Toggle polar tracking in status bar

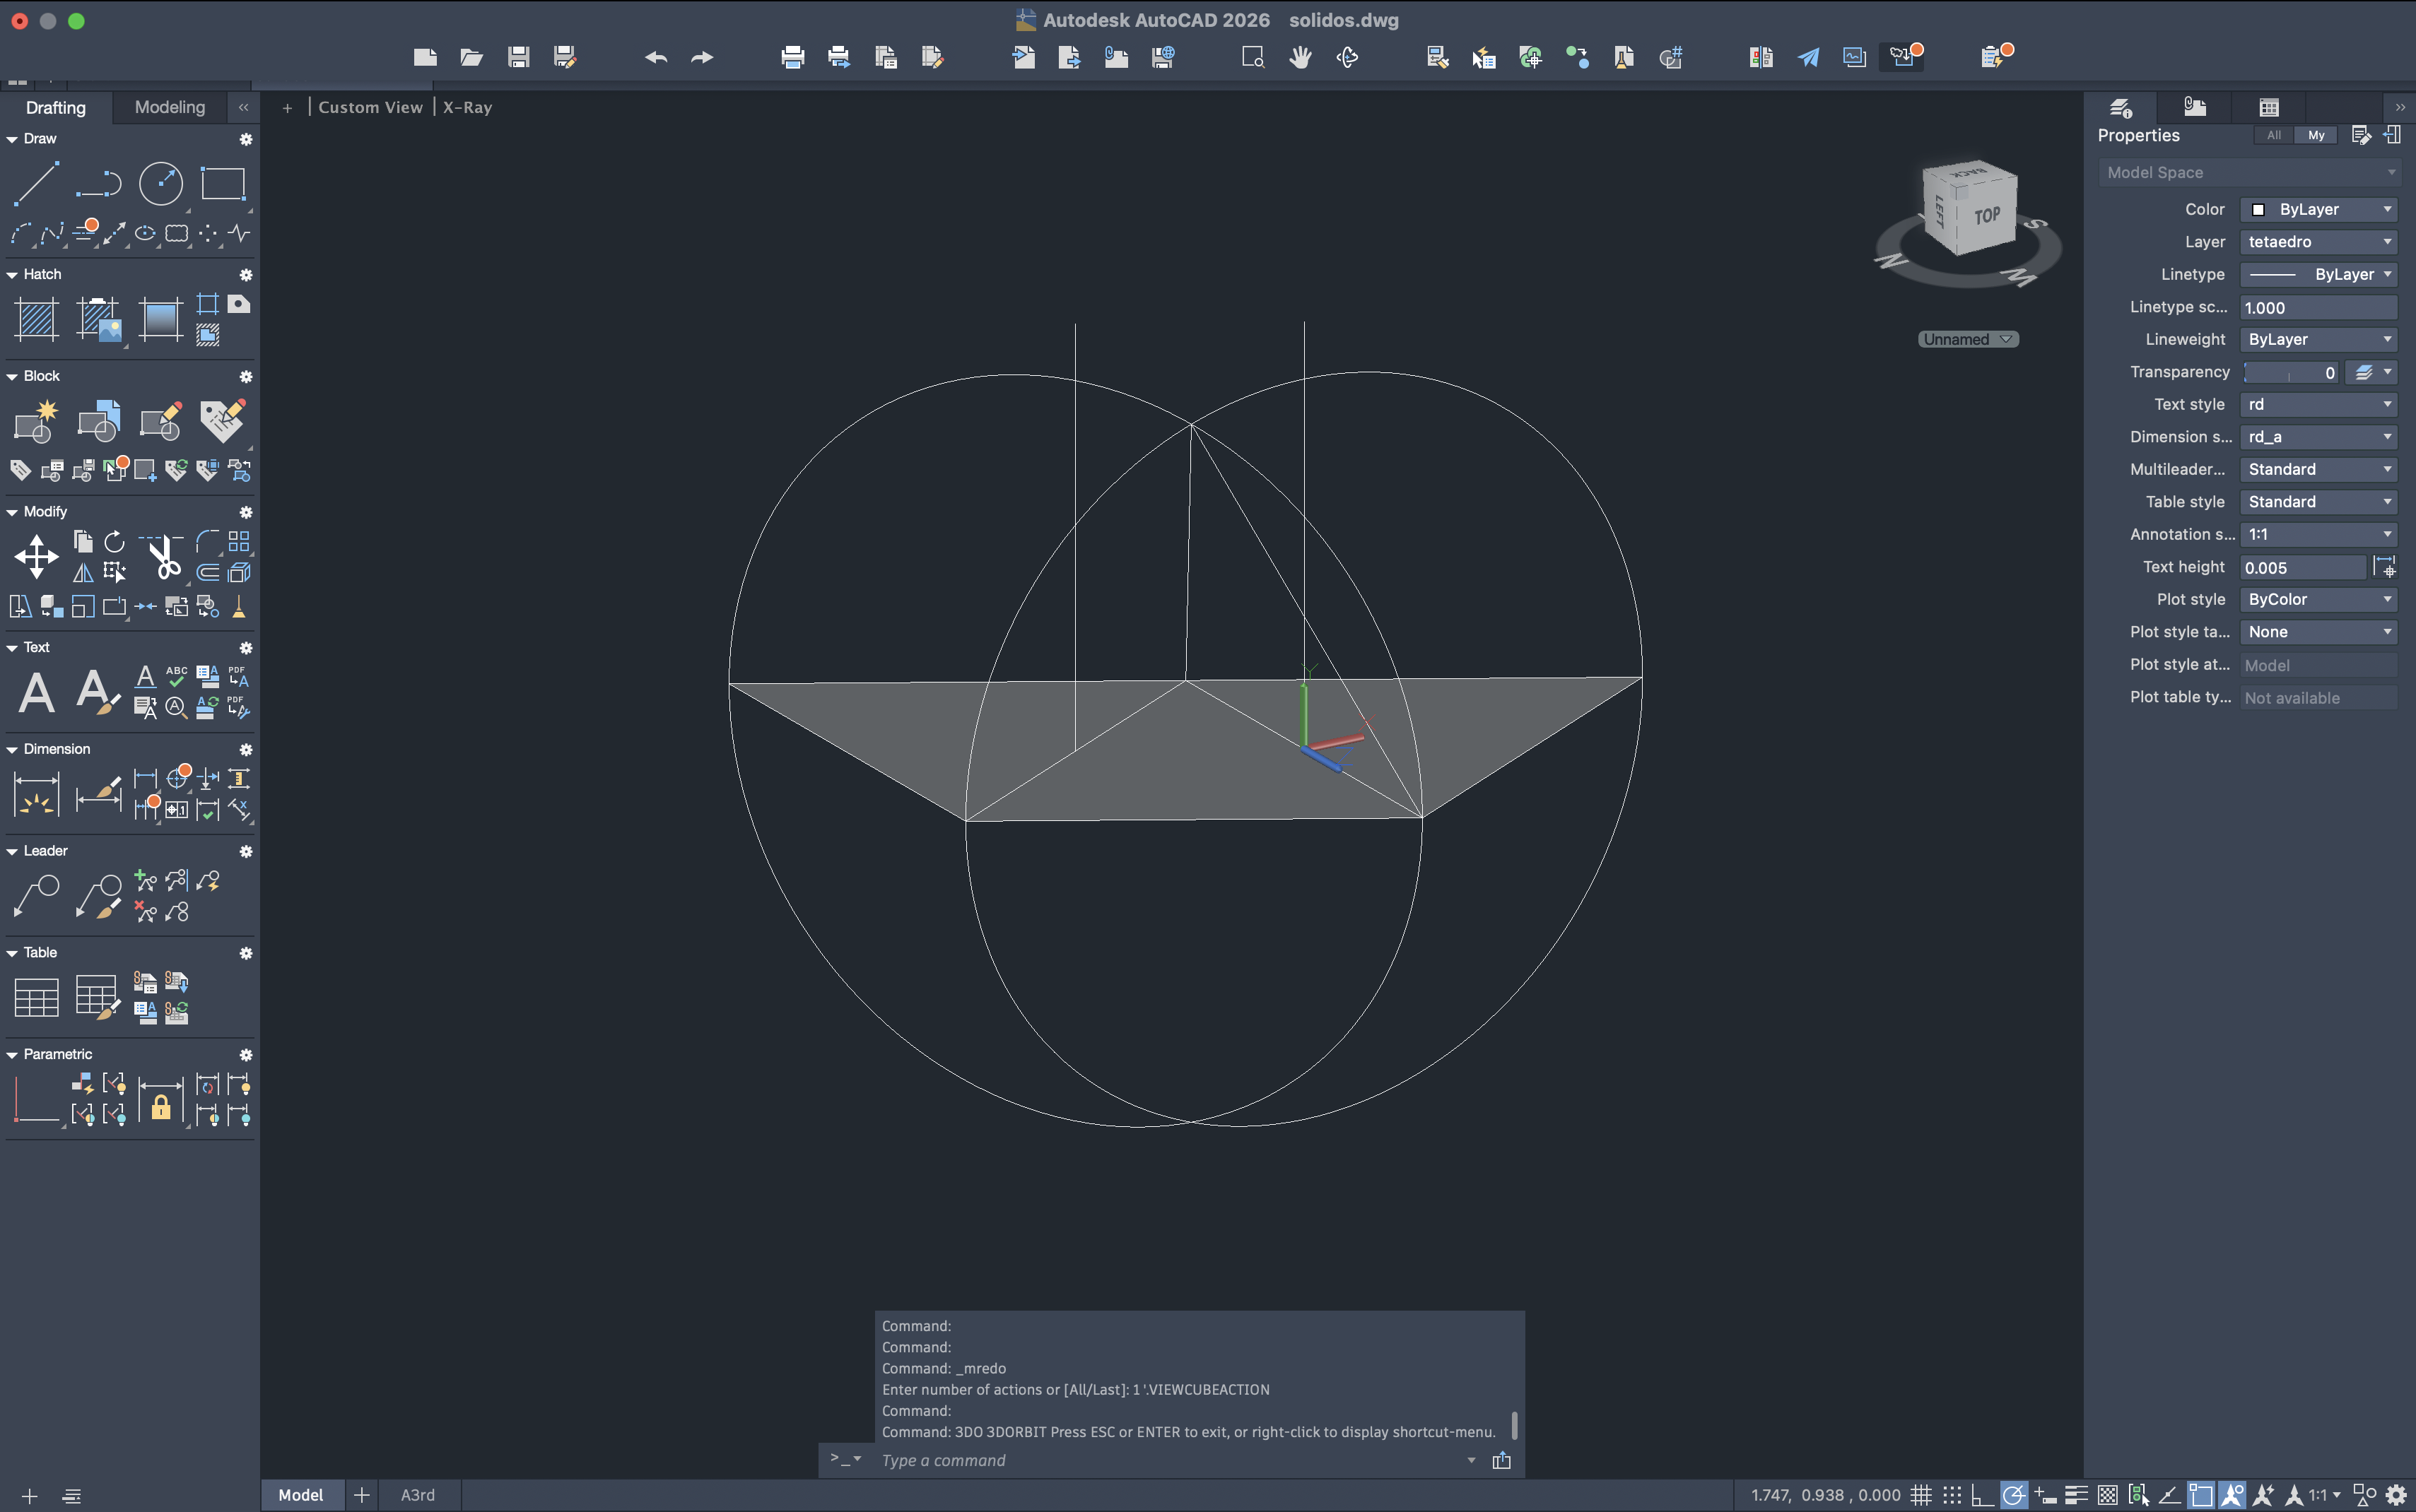(x=2013, y=1495)
